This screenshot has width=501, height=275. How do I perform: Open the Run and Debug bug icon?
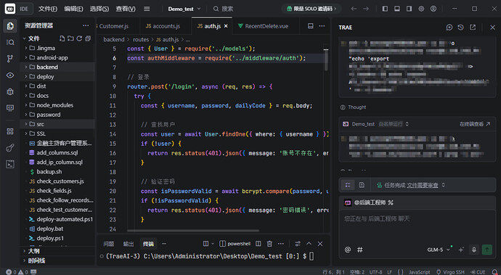click(x=10, y=91)
